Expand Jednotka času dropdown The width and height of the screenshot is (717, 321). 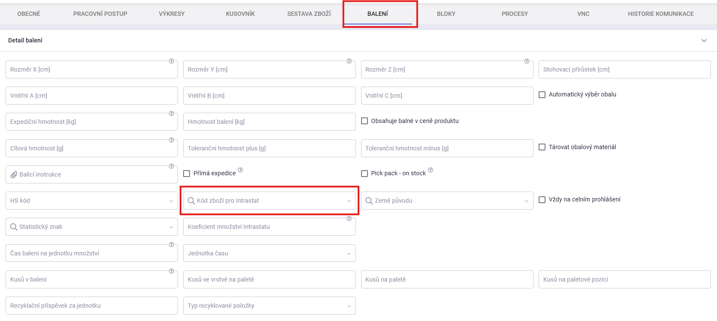[x=349, y=254]
